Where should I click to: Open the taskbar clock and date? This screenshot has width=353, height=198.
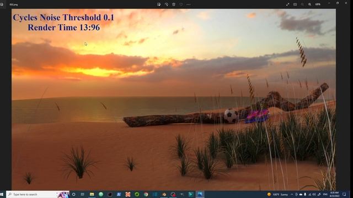tap(334, 194)
